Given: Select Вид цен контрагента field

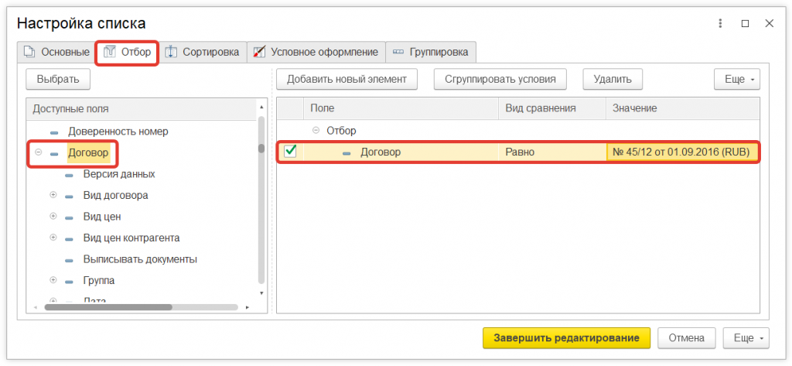Looking at the screenshot, I should (131, 238).
